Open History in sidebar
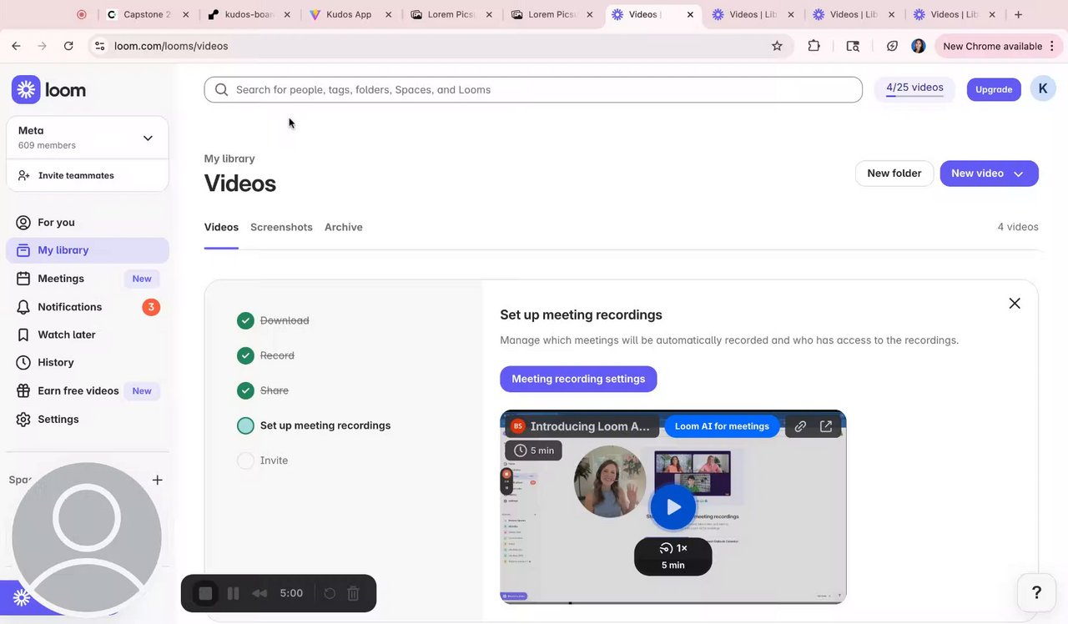The height and width of the screenshot is (624, 1068). pos(88,362)
